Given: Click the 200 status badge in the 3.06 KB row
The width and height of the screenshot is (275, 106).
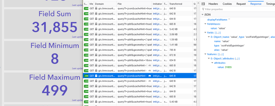Looking at the screenshot, I should pyautogui.click(x=86, y=34).
